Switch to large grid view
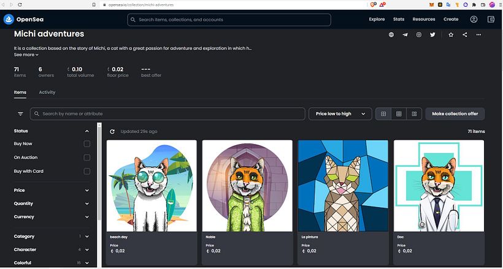Viewport: 503px width, 269px height. pos(383,114)
